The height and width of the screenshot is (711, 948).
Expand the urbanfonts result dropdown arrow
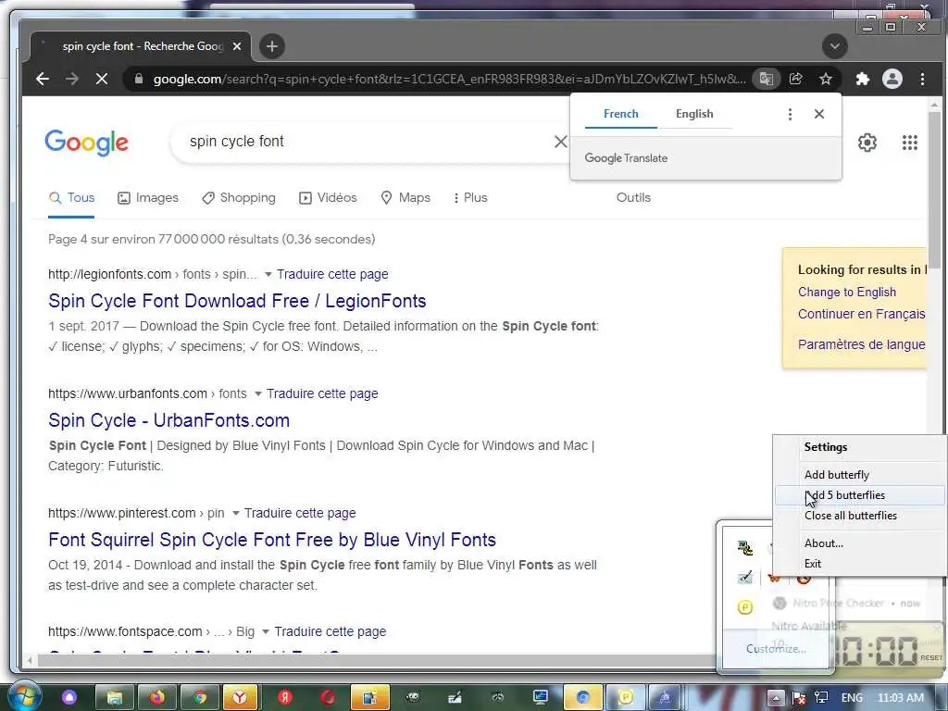[257, 394]
